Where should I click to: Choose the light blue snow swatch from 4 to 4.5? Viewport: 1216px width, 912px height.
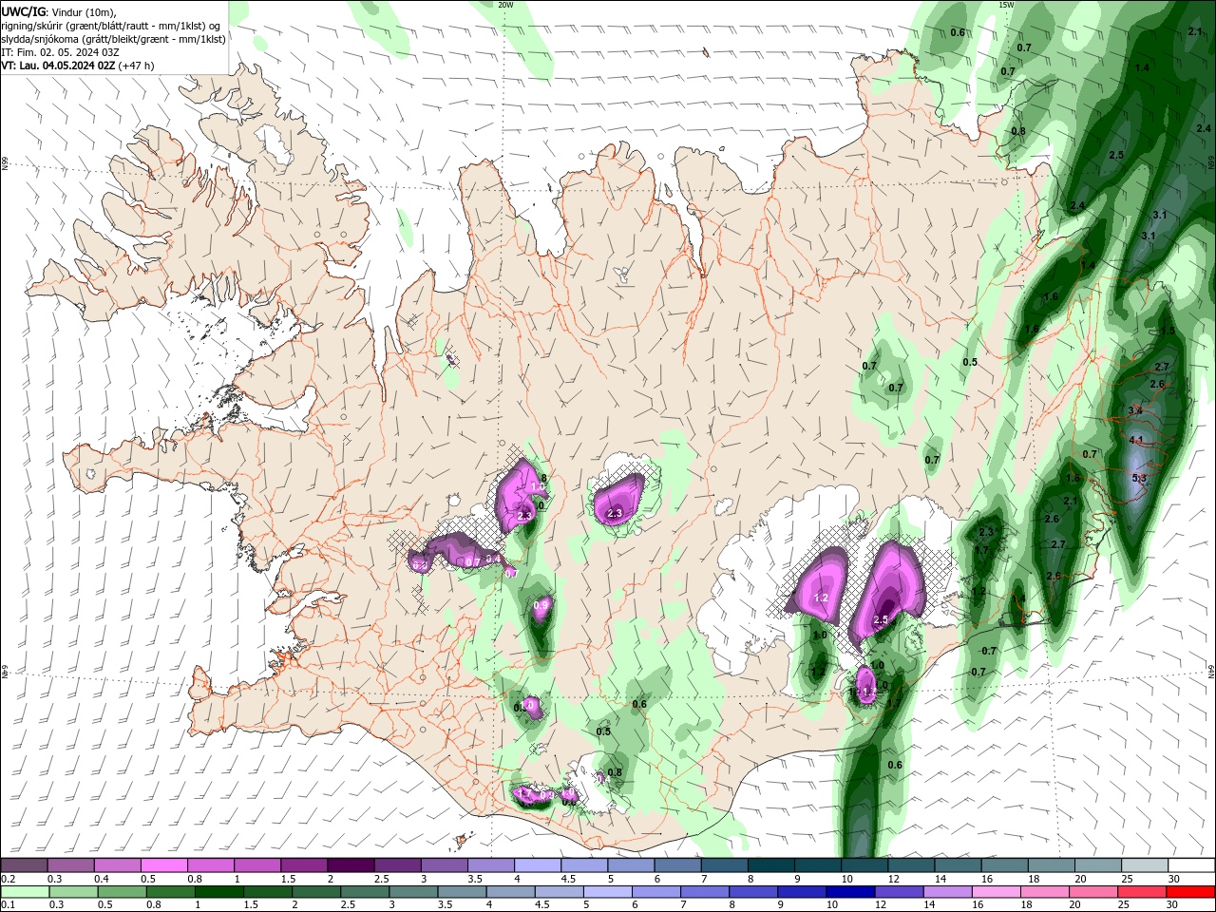(x=537, y=865)
